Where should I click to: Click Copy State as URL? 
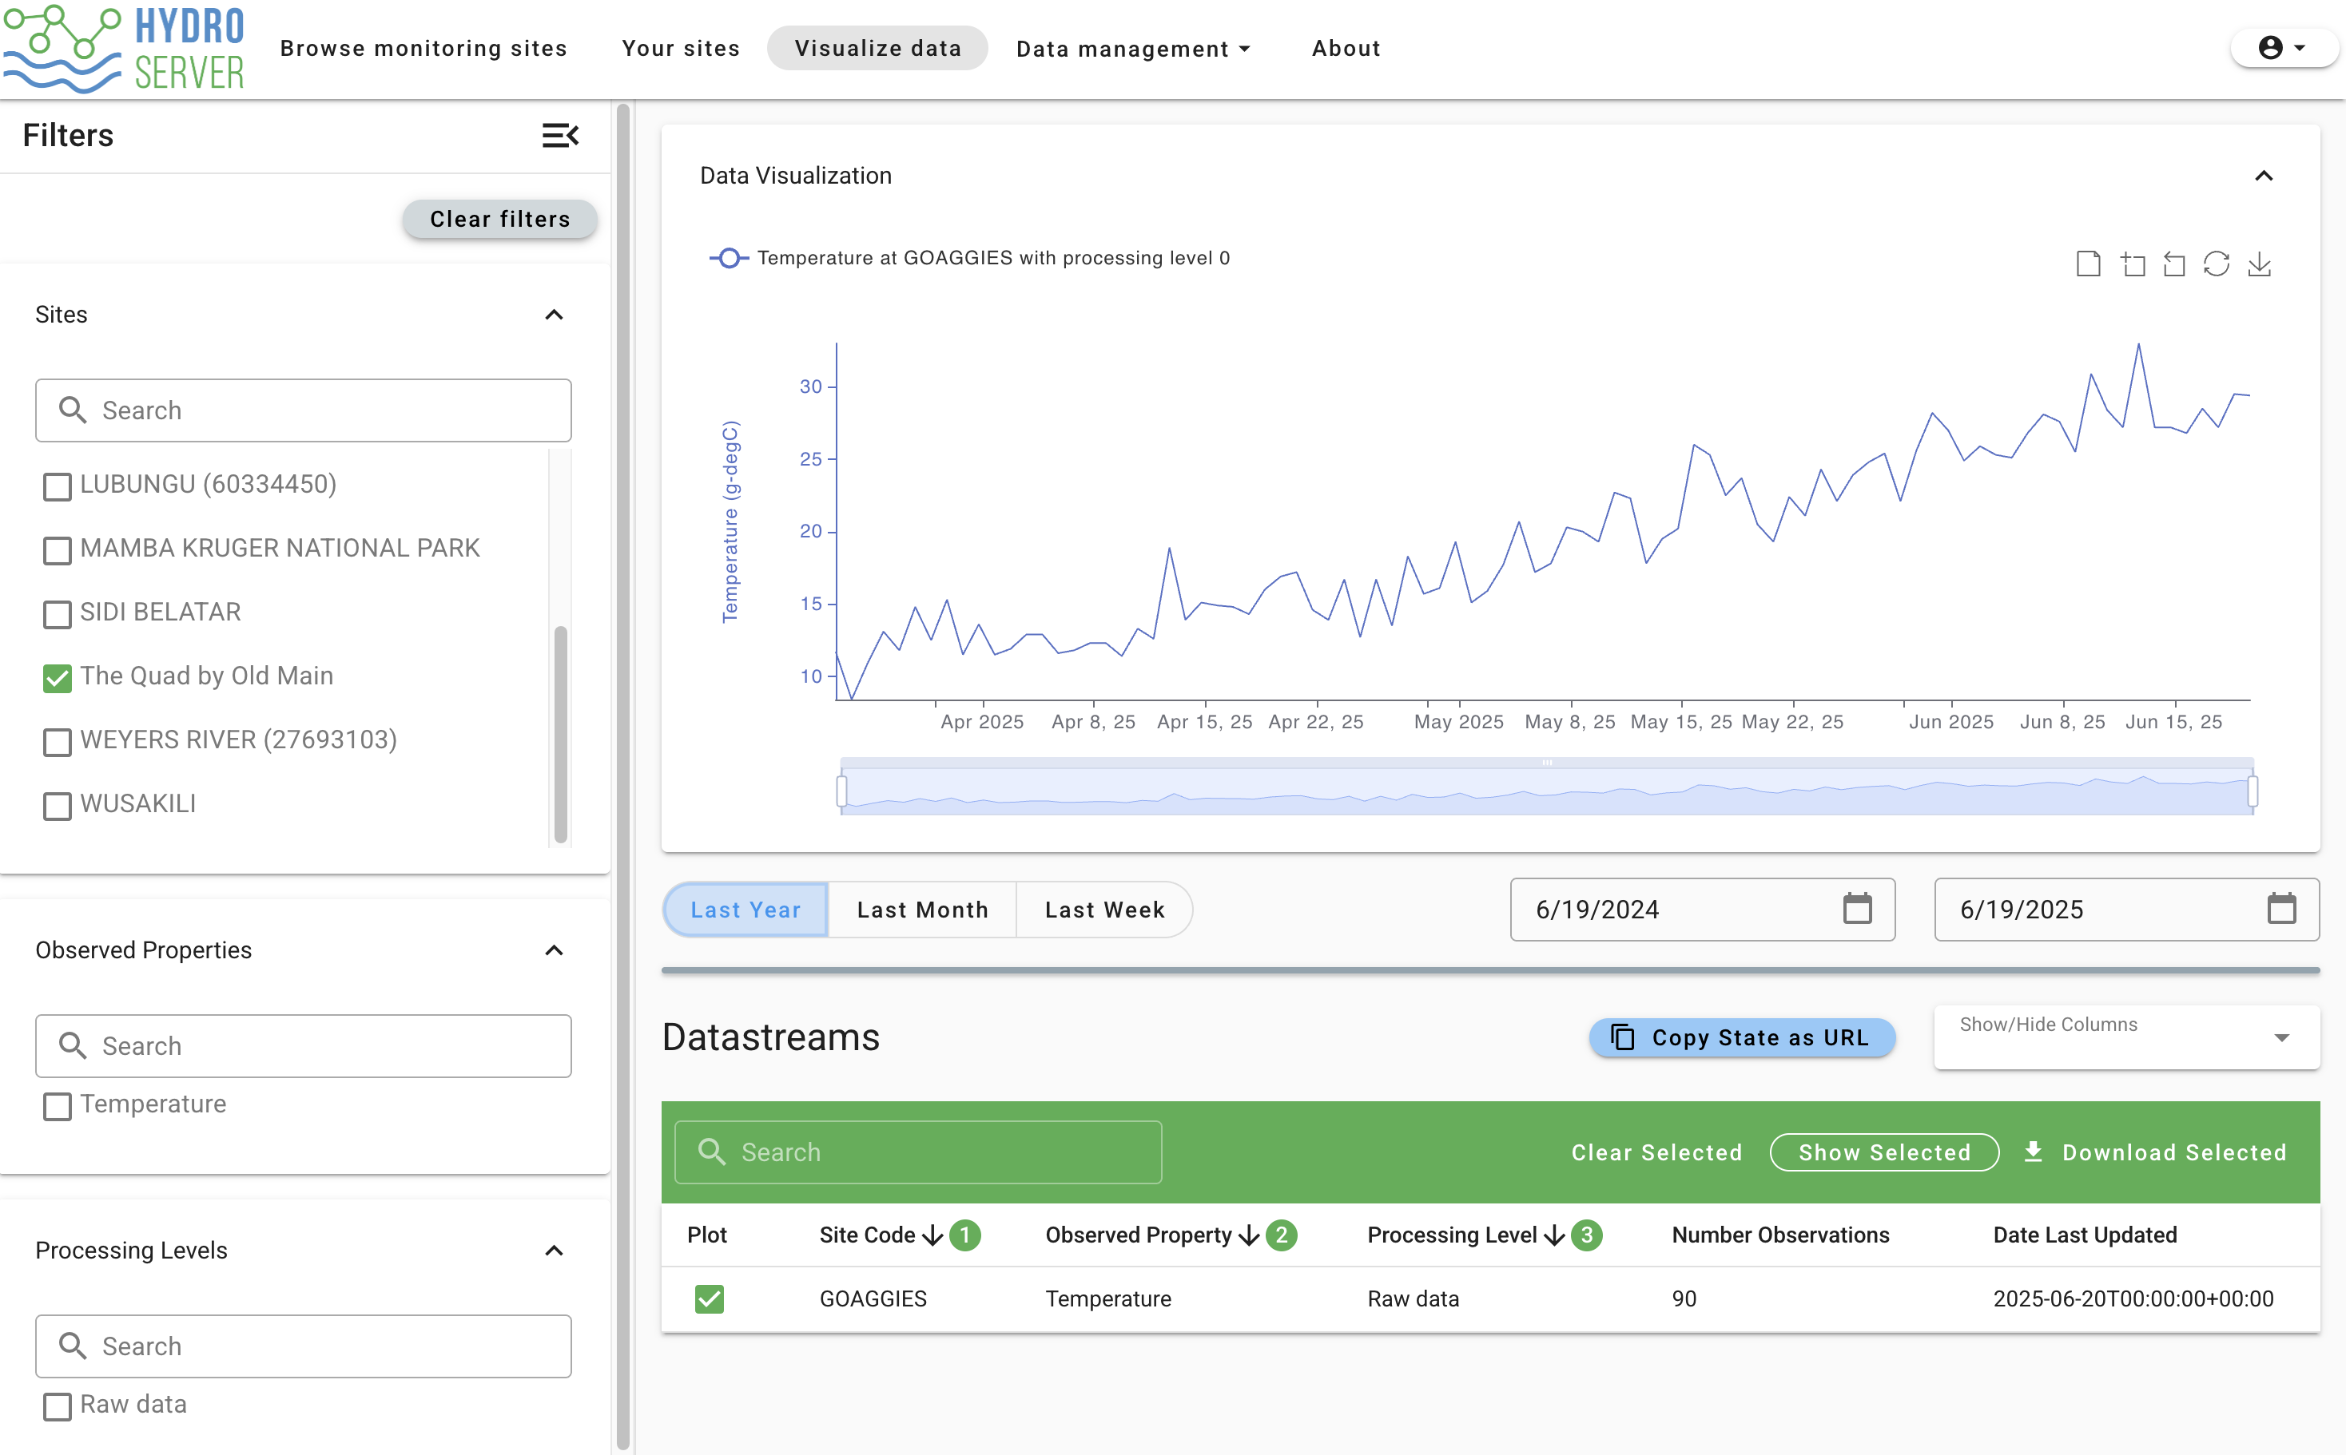pyautogui.click(x=1741, y=1037)
